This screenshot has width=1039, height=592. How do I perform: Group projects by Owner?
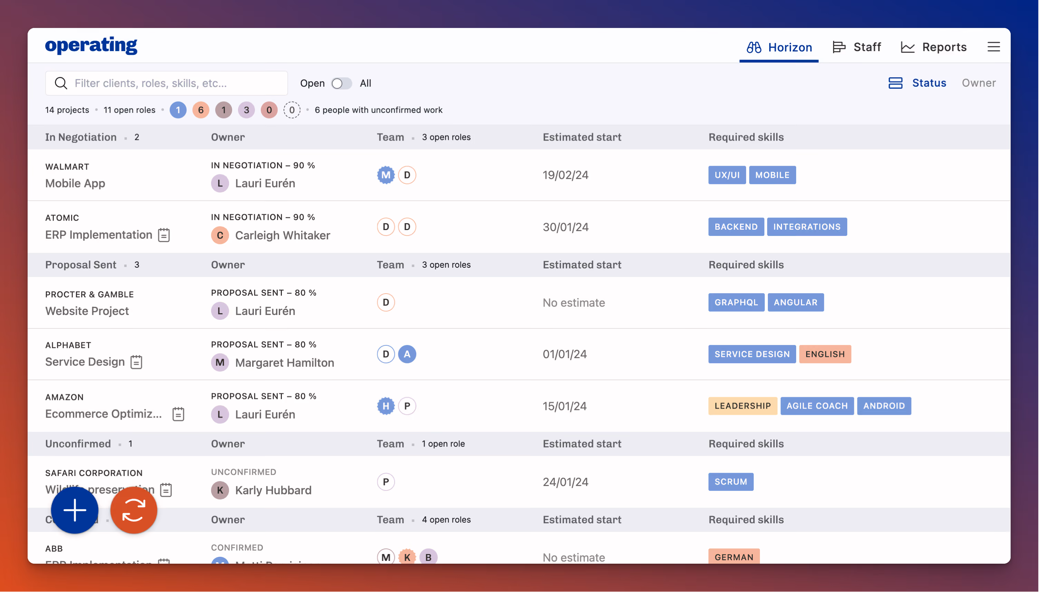[979, 83]
